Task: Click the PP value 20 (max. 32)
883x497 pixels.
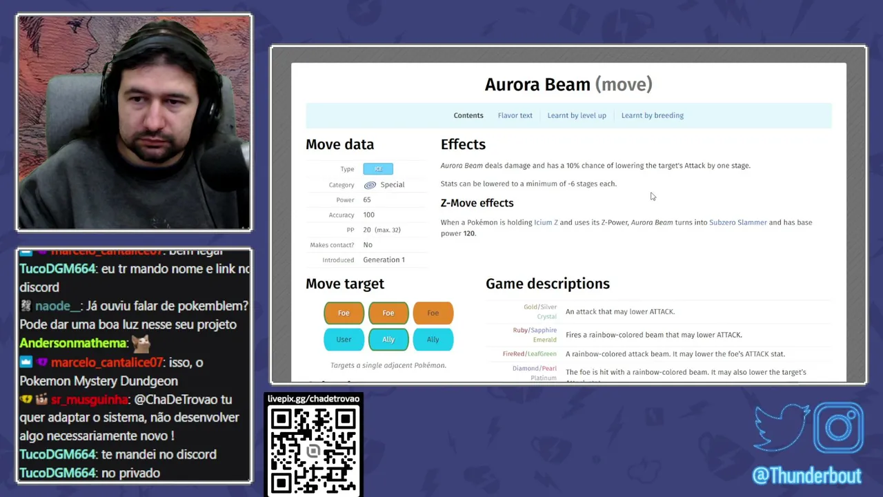Action: 381,230
